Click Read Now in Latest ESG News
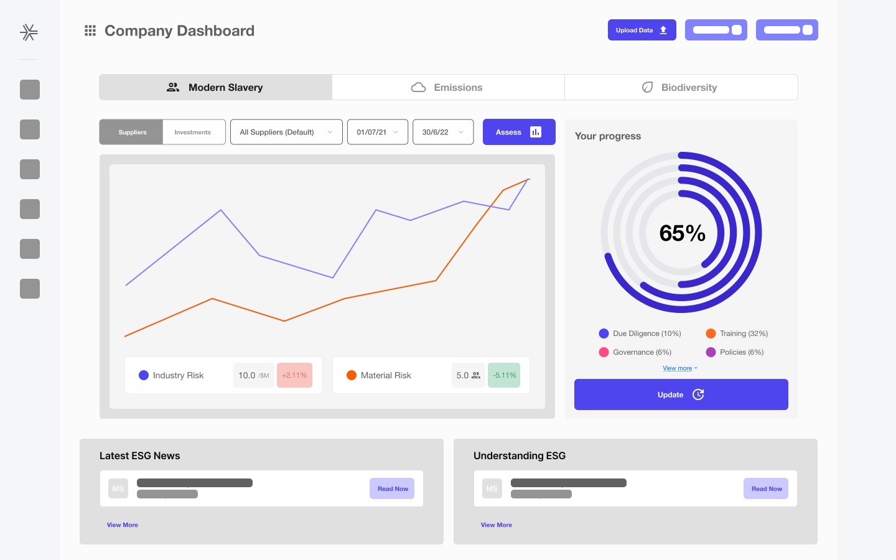Screen dimensions: 896x560 point(393,488)
